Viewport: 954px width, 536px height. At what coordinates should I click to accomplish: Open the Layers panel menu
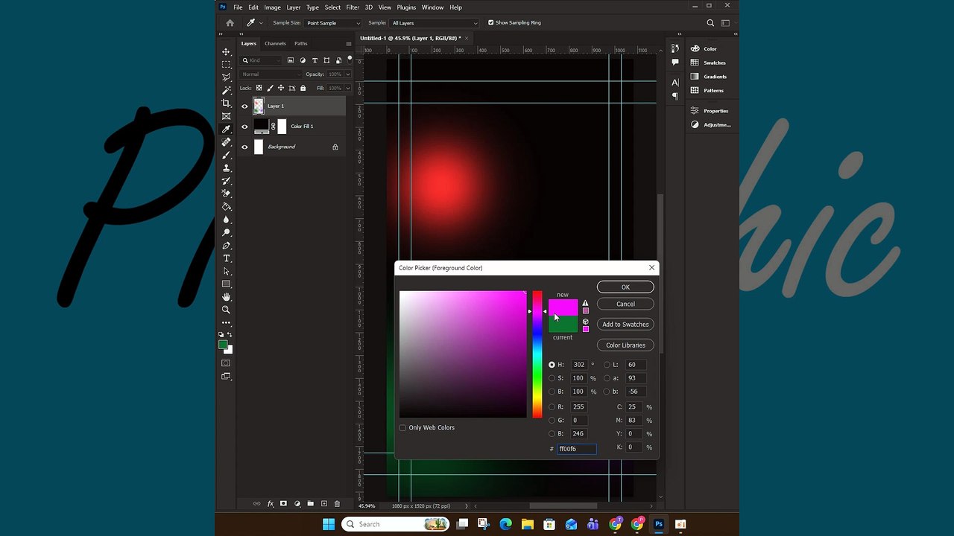[x=349, y=43]
